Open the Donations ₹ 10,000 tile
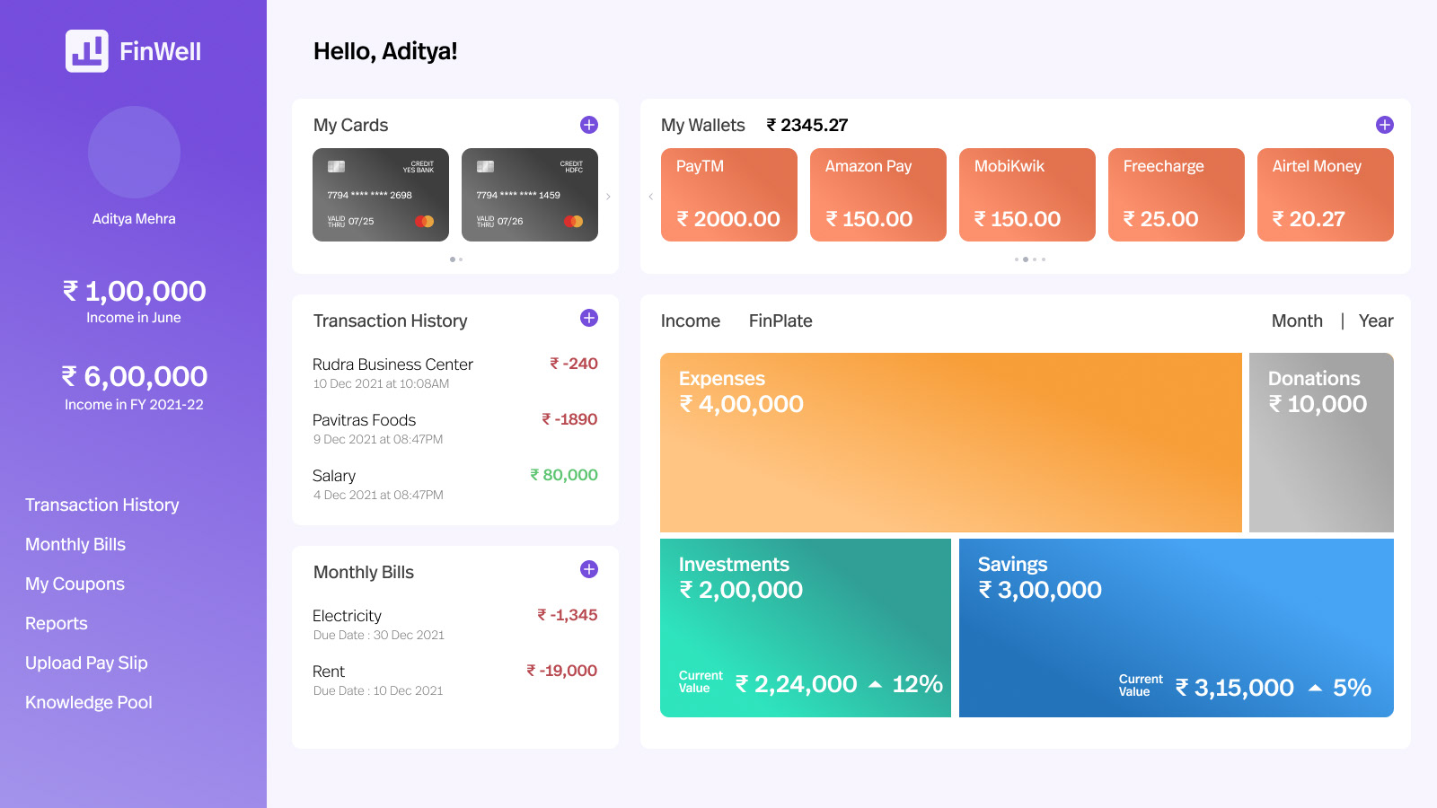Image resolution: width=1437 pixels, height=808 pixels. point(1321,443)
